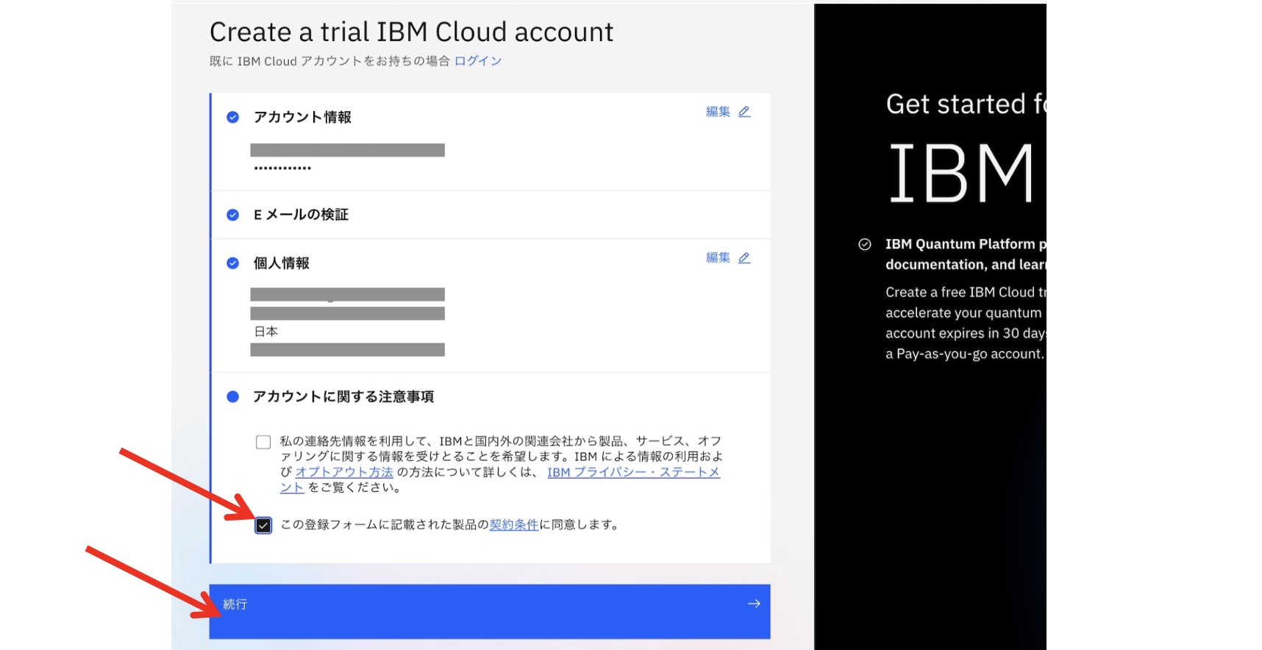
Task: Select the アカウント情報 step heading
Action: (302, 117)
